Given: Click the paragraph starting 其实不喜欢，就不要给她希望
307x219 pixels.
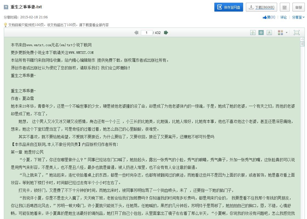Looking at the screenshot, I should (116, 137).
